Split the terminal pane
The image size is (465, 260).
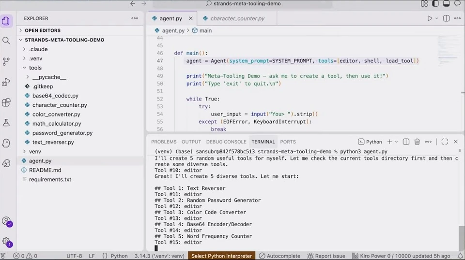point(406,142)
